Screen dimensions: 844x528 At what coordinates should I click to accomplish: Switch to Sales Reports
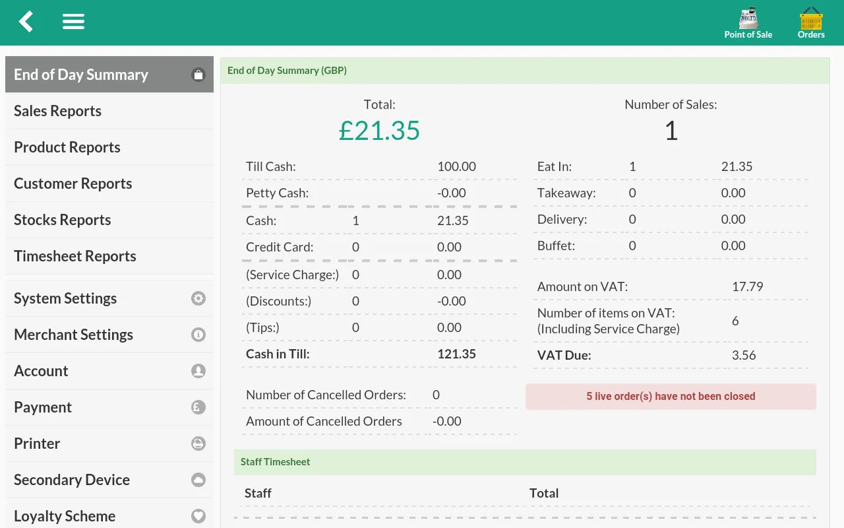click(57, 110)
